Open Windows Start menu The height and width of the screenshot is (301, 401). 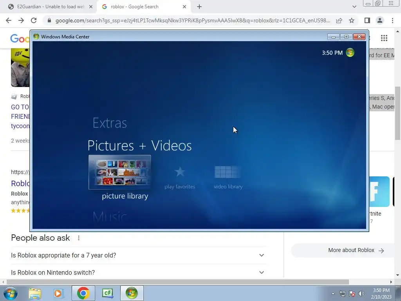[11, 293]
